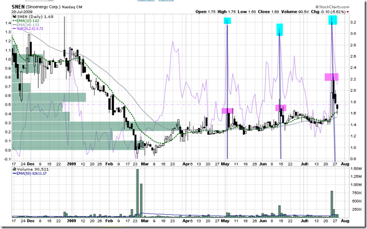Click the 250K label on volume axis

coord(357,209)
